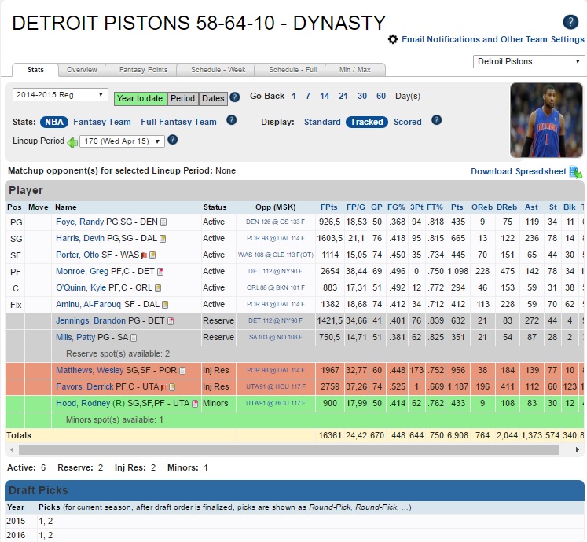Open Greg Monroe player link
The image size is (587, 542).
[x=83, y=271]
